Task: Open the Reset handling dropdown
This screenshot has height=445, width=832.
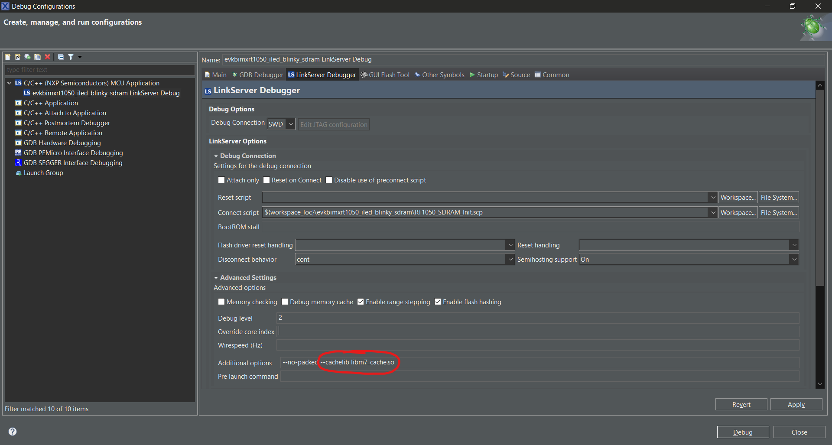Action: pos(793,245)
